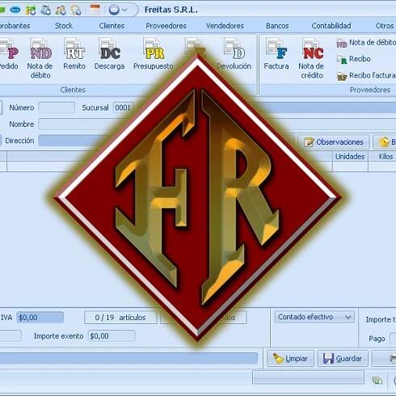Open the Stock ribbon tab

(64, 26)
